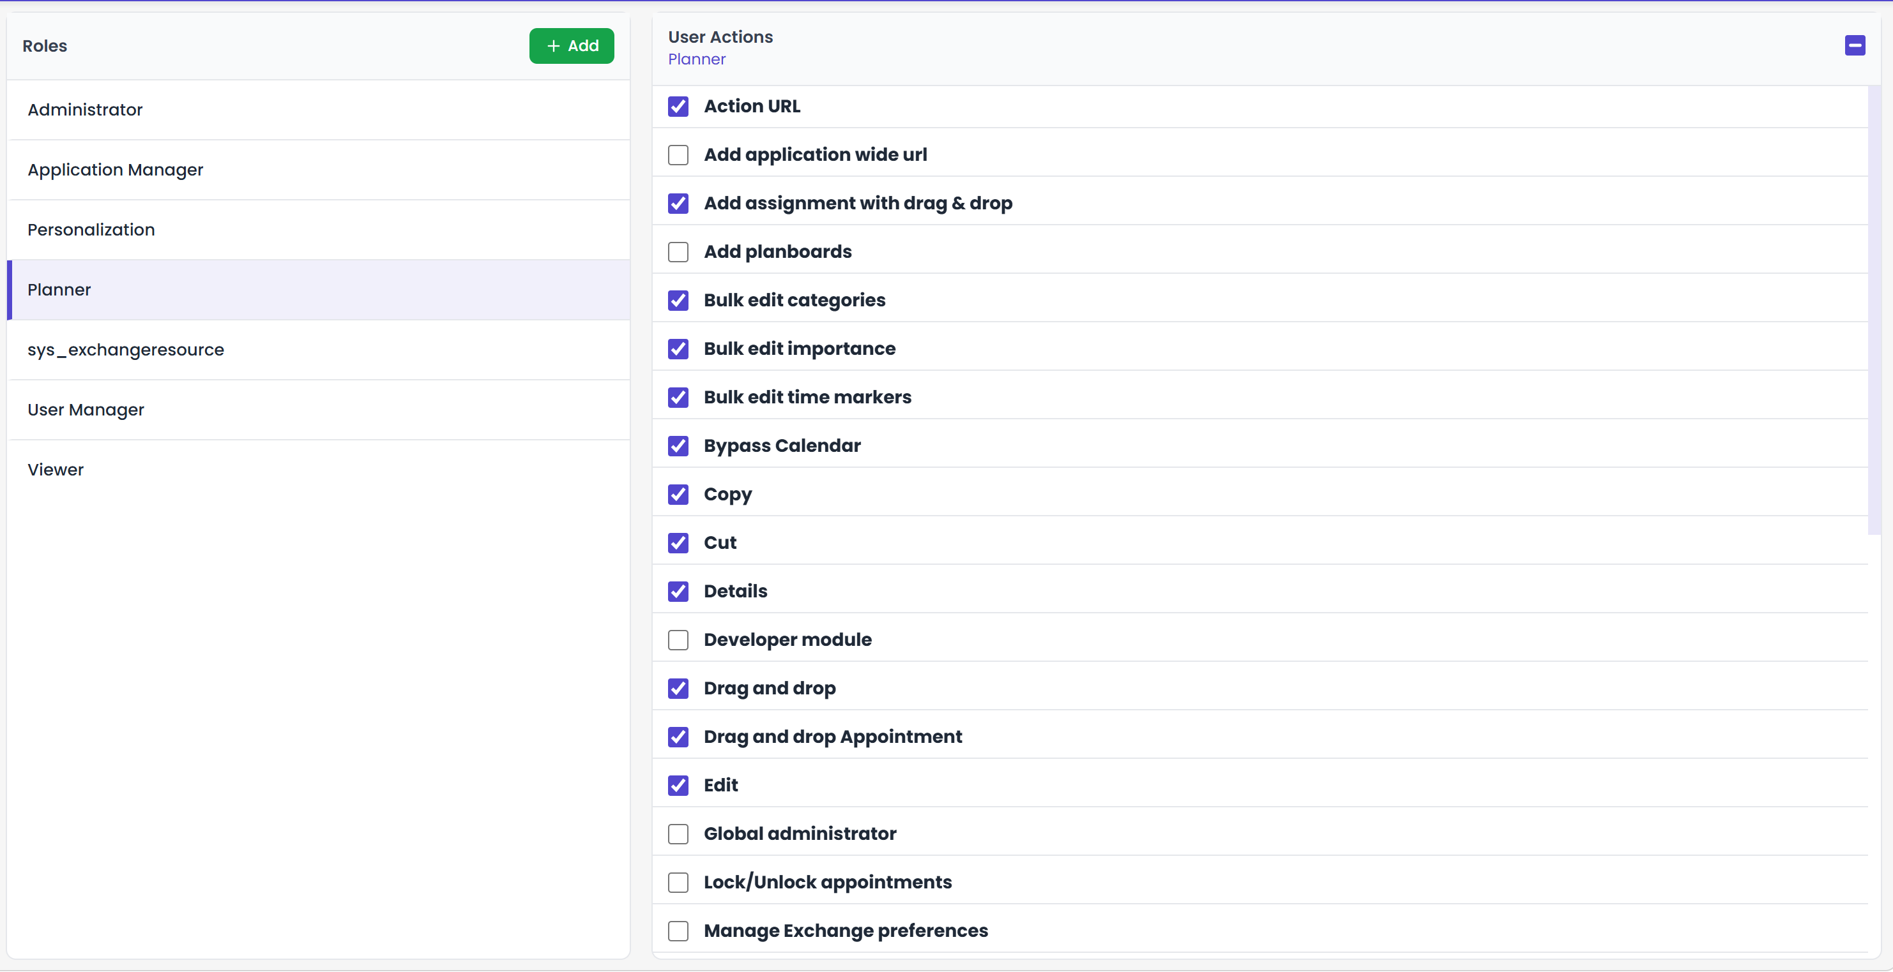Check Lock/Unlock appointments checkbox
Viewport: 1893px width, 972px height.
[x=678, y=882]
